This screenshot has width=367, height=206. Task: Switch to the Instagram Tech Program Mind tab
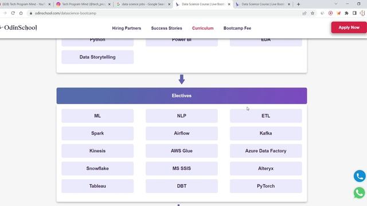click(83, 4)
